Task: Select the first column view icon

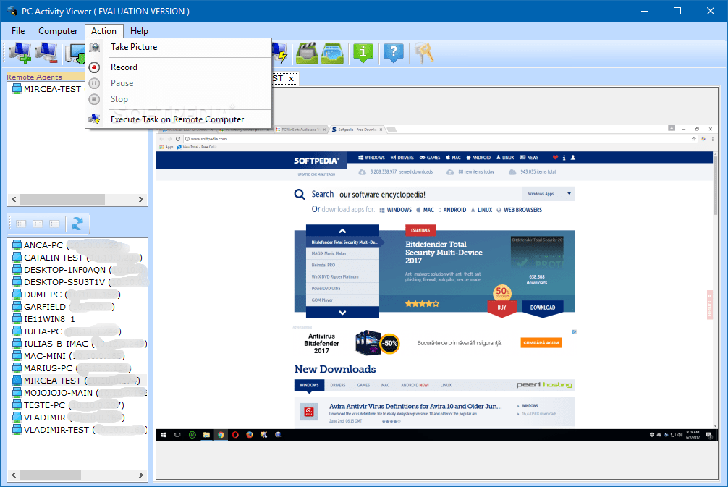Action: coord(21,224)
